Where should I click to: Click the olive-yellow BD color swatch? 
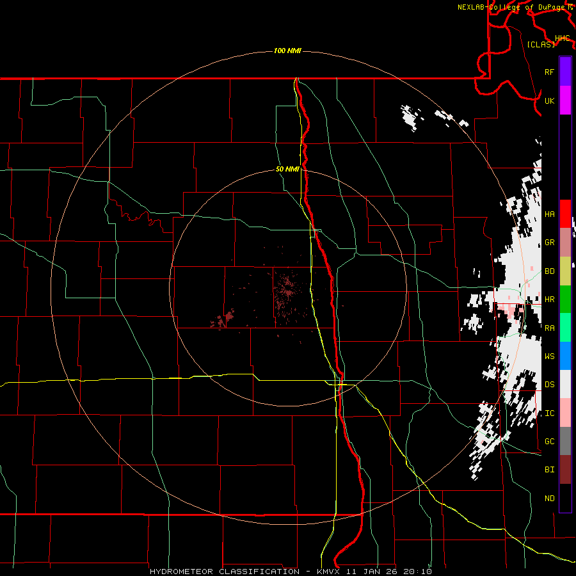click(565, 271)
